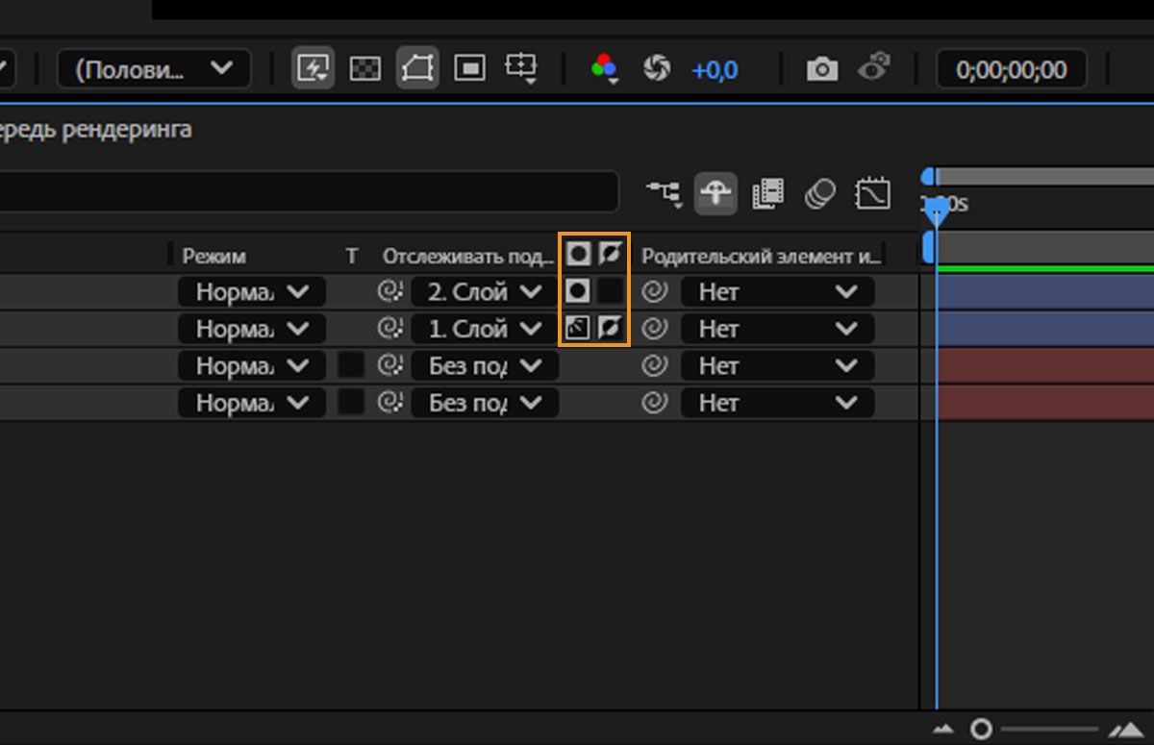
Task: Click parent pick whip in bottom layer row
Action: 655,402
